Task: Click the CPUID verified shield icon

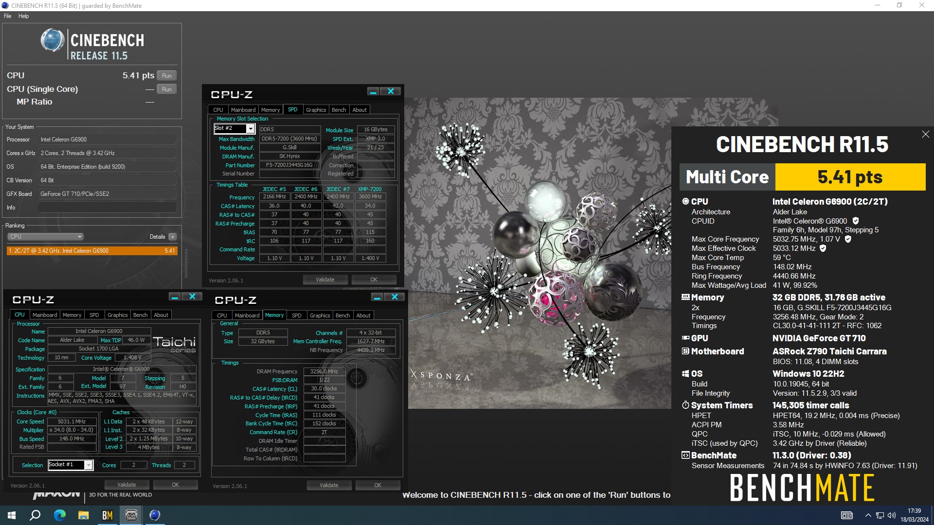Action: coord(856,221)
